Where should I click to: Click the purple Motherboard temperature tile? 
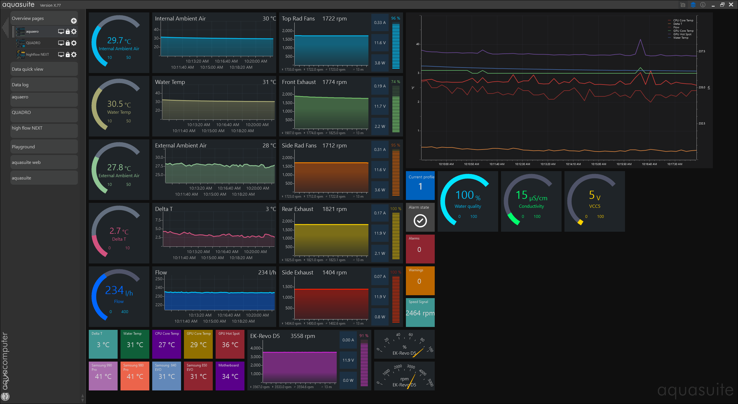pyautogui.click(x=230, y=376)
